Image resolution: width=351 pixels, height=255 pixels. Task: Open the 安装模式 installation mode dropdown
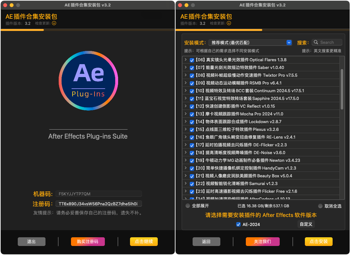tap(289, 42)
